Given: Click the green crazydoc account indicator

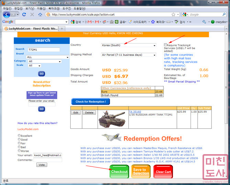Looking at the screenshot, I should pos(213,22).
